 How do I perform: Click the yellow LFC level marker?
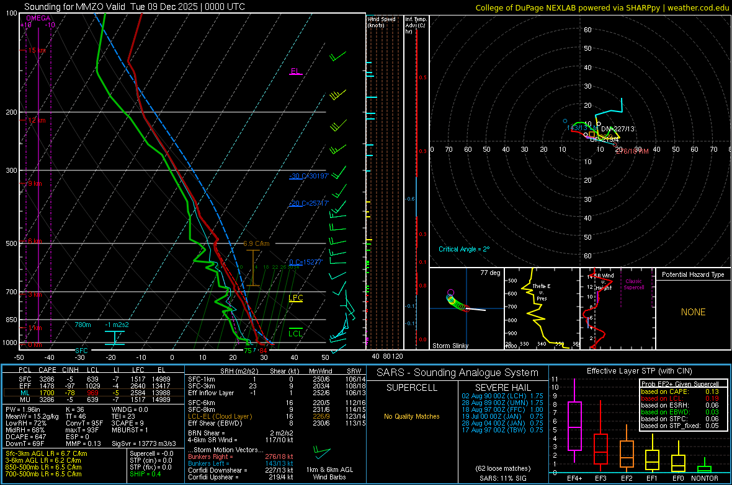click(295, 299)
